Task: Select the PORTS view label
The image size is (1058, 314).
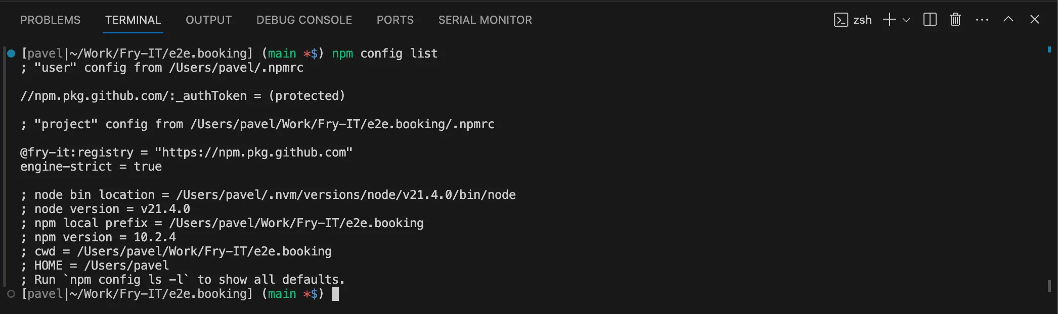Action: point(395,20)
